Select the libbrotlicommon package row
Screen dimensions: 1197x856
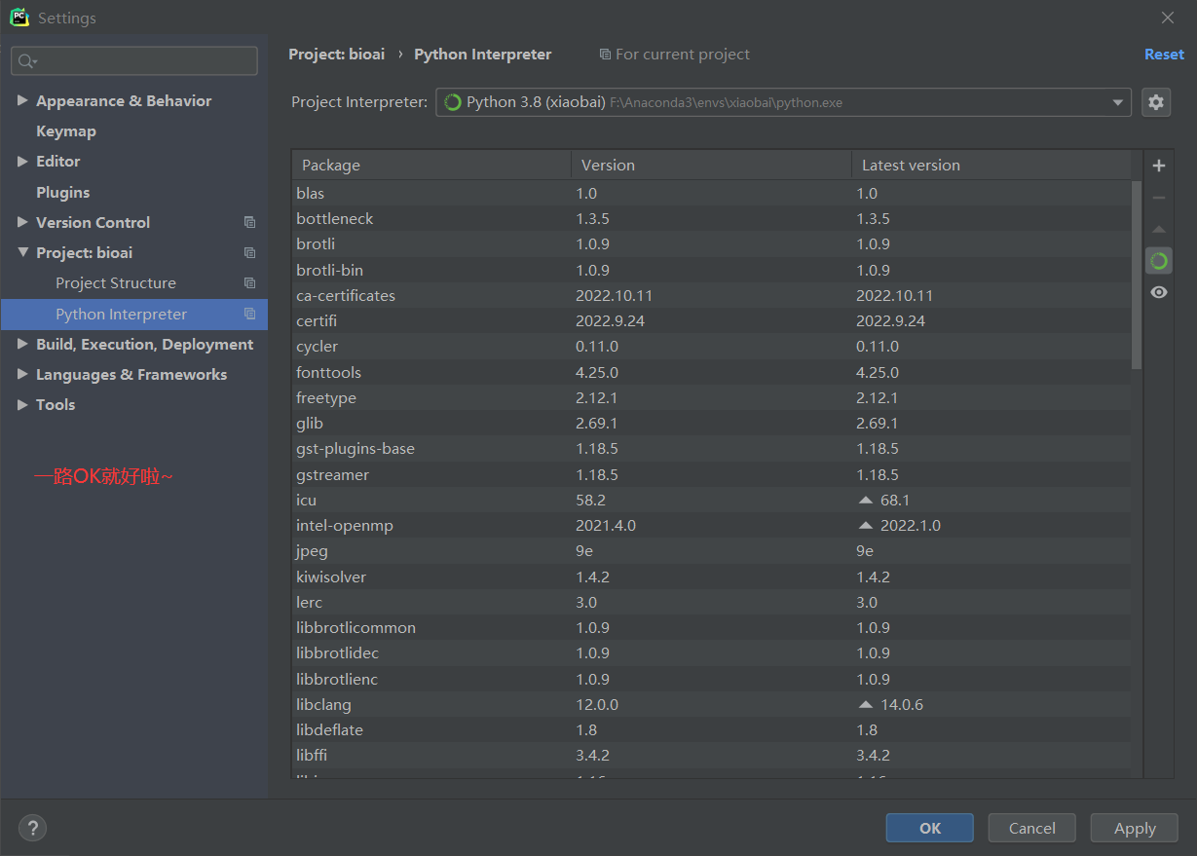(x=712, y=627)
